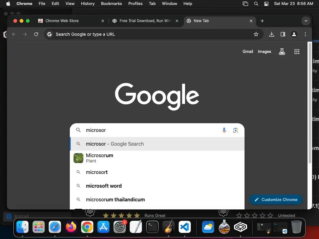Open App Store from the dock
Image resolution: width=319 pixels, height=239 pixels.
point(103,227)
